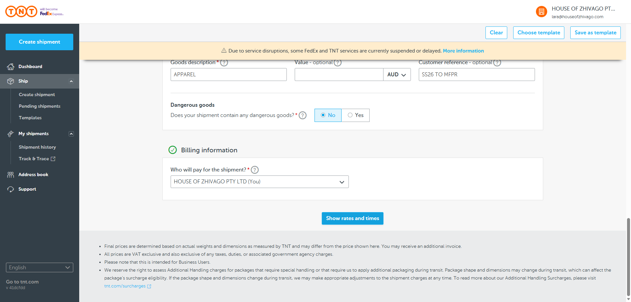Click the page vertical scrollbar

tap(628, 258)
